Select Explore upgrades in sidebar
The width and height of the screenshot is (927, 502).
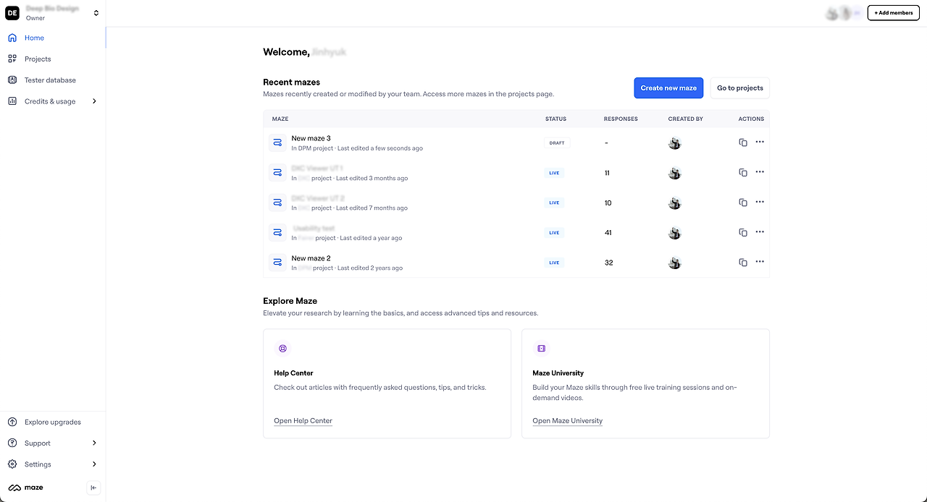click(52, 422)
